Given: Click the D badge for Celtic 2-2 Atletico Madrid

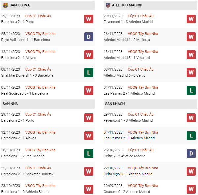Looking at the screenshot, I should [191, 153].
